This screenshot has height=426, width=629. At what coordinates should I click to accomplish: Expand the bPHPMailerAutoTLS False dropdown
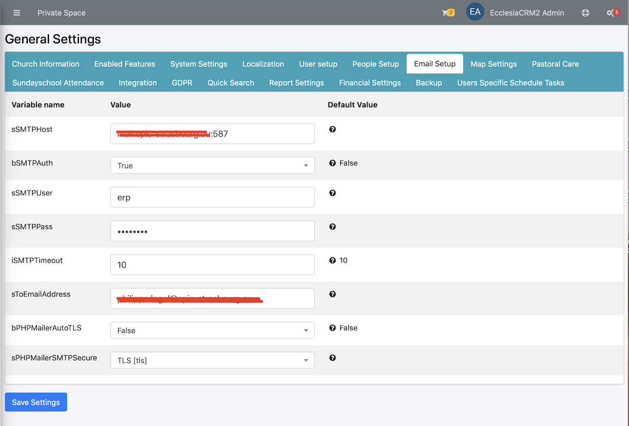212,330
